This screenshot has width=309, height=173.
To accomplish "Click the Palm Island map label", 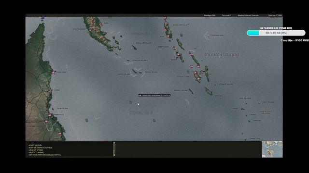I will pyautogui.click(x=62, y=108).
